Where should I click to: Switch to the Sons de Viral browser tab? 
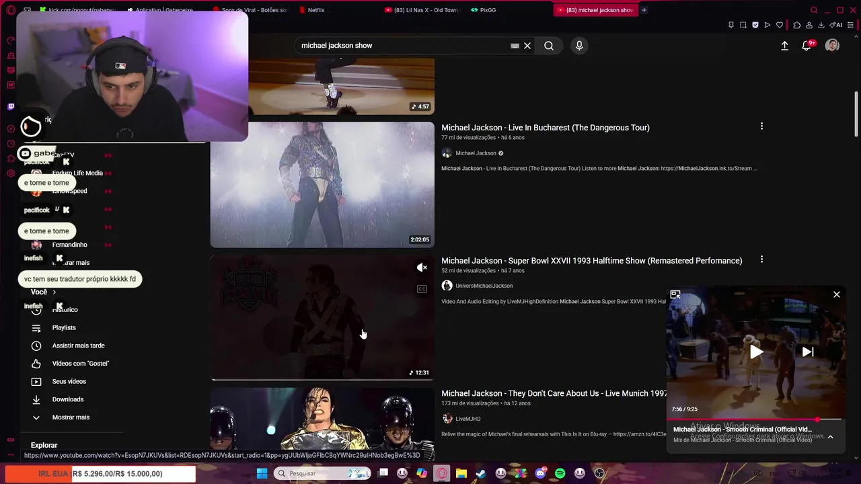tap(250, 10)
